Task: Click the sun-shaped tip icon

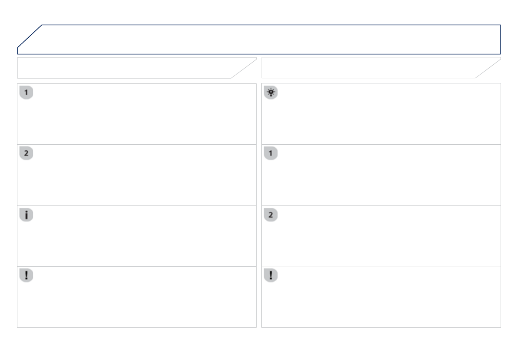Action: (x=271, y=93)
